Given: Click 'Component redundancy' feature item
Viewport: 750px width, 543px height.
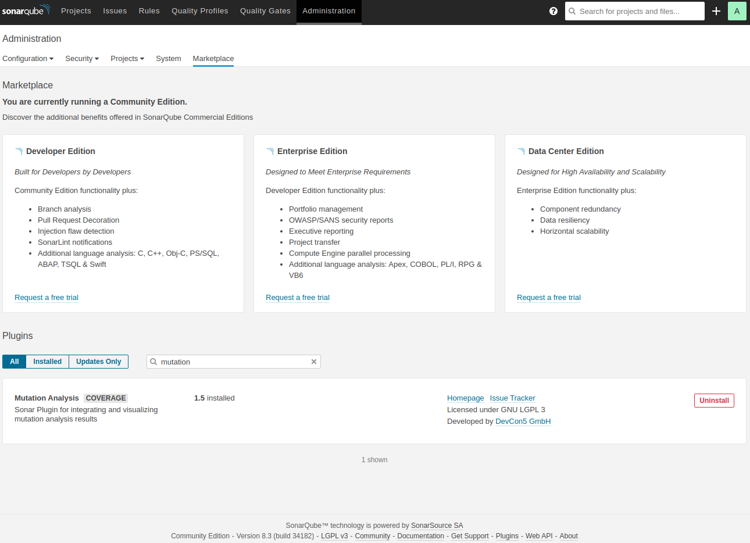Looking at the screenshot, I should (580, 209).
